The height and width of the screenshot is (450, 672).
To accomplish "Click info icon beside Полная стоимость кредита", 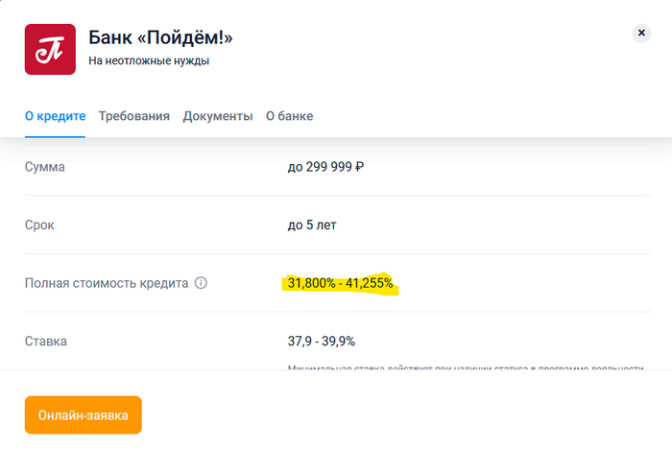I will click(x=201, y=283).
